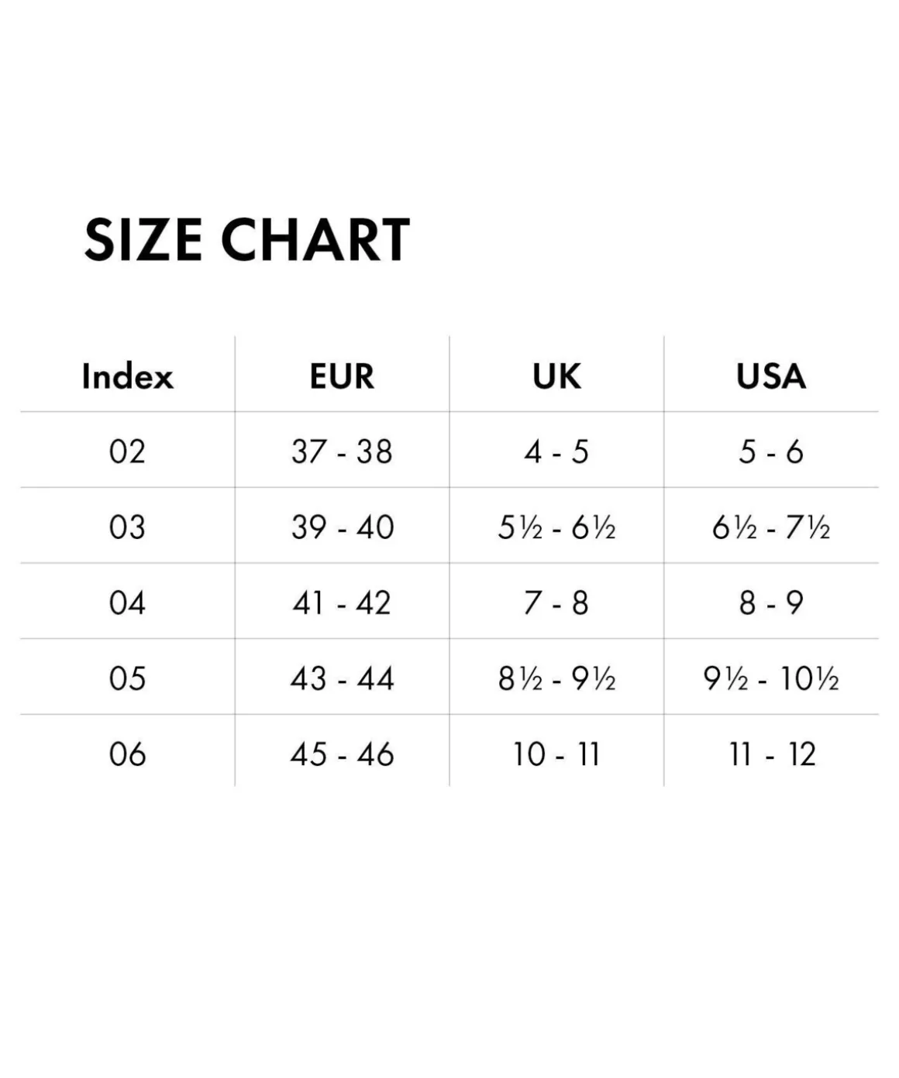Click index cell 02
899x1078 pixels.
[x=127, y=451]
